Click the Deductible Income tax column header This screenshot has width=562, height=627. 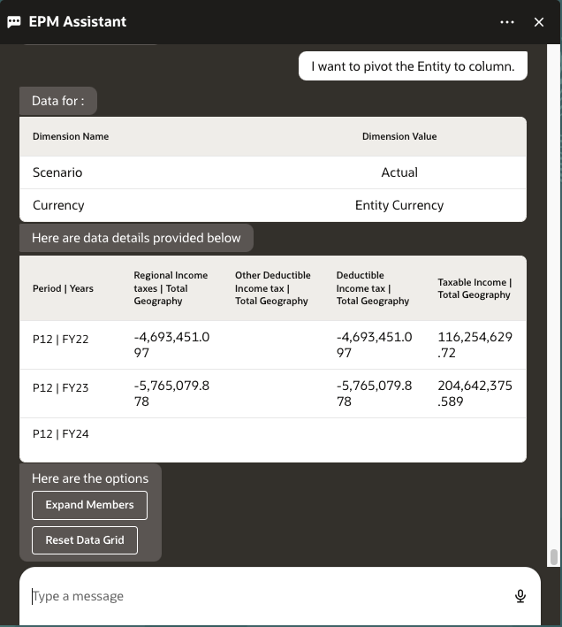[373, 288]
